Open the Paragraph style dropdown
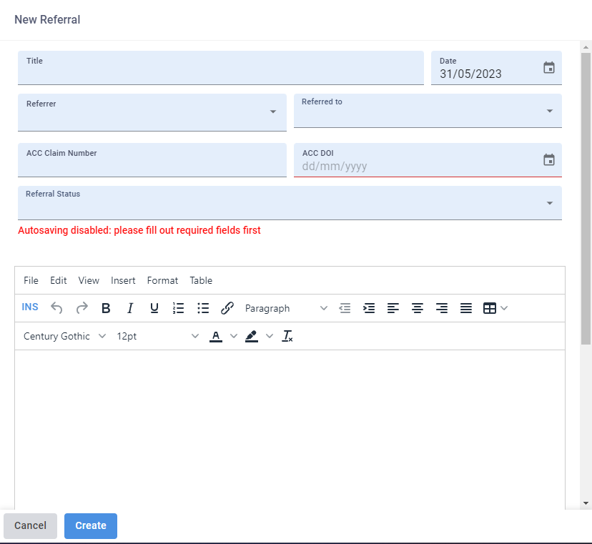This screenshot has width=592, height=544. (x=286, y=308)
